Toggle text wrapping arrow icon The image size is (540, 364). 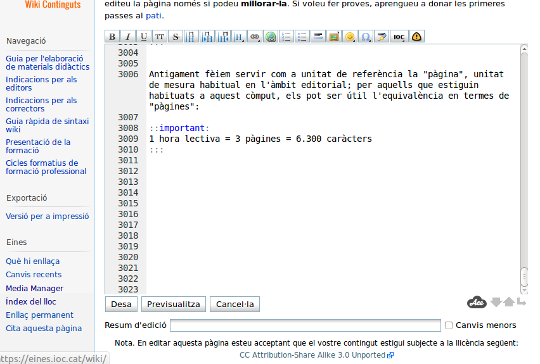pos(522,302)
